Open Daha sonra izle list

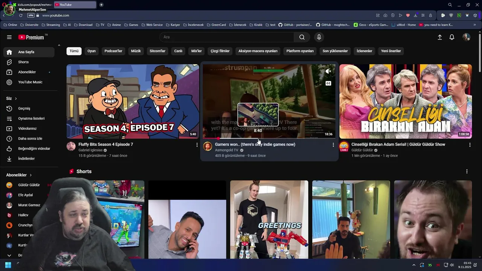point(29,139)
